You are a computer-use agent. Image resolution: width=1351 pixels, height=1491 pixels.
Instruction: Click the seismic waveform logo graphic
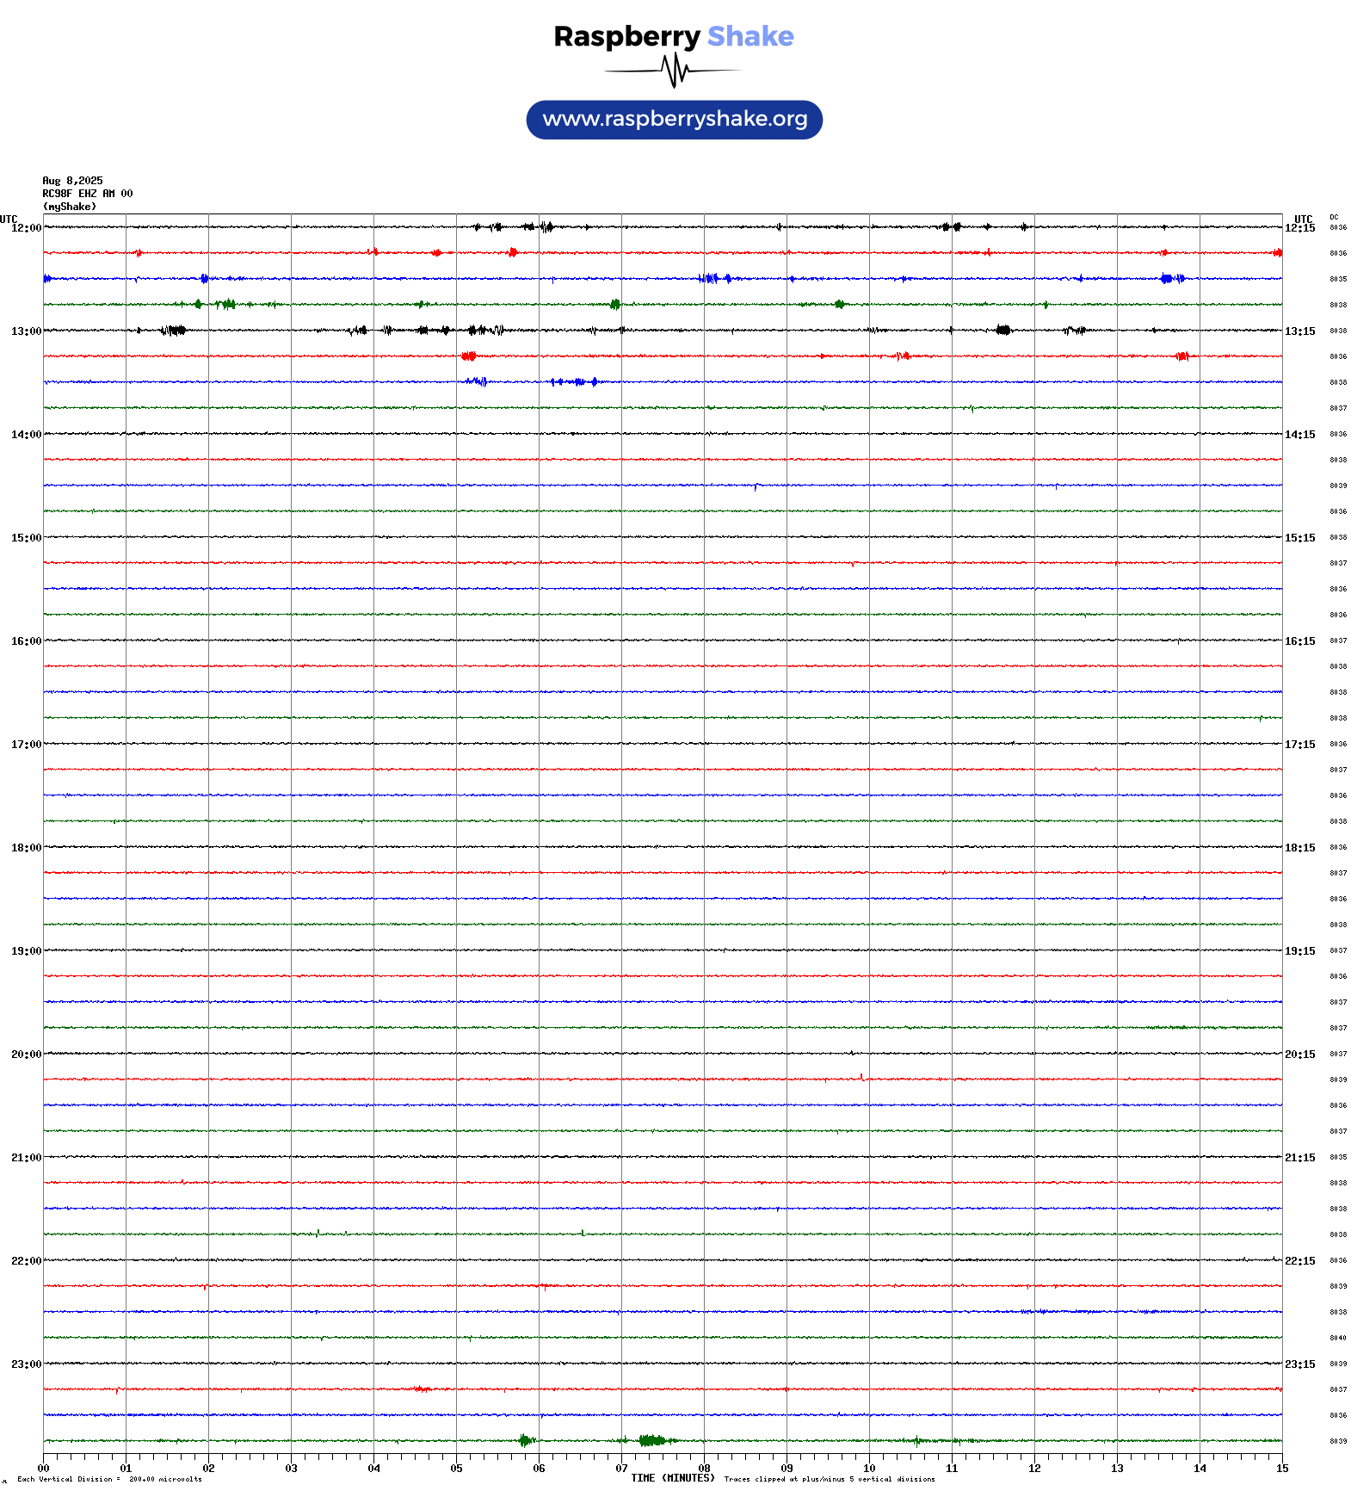(x=673, y=71)
